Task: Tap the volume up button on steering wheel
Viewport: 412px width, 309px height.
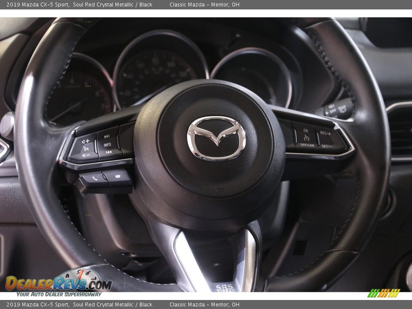Action: 86,142
